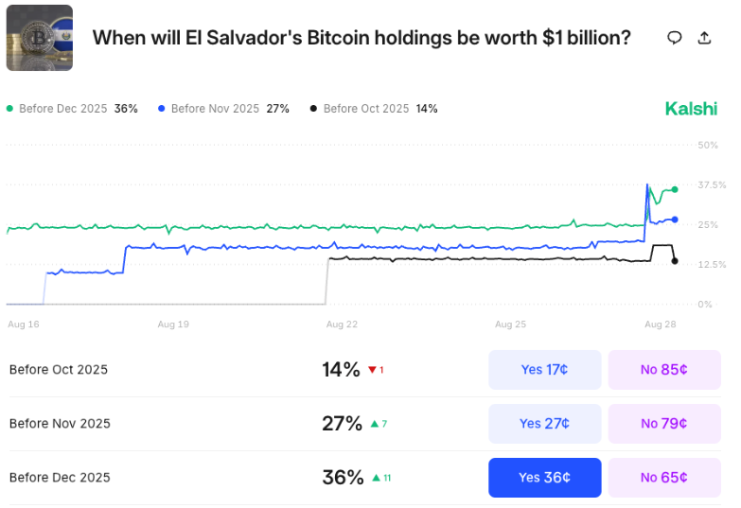
Task: Click the share upload icon
Action: pos(704,38)
